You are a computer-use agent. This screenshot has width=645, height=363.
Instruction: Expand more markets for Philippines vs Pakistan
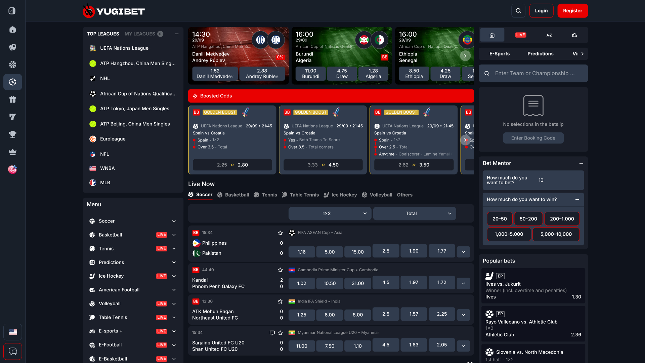point(463,252)
